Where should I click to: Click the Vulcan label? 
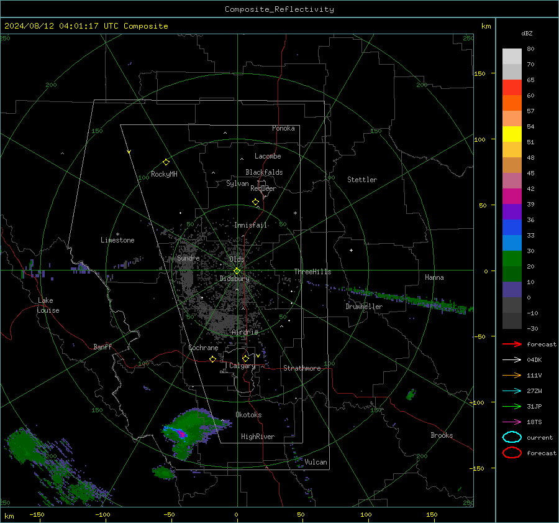316,462
